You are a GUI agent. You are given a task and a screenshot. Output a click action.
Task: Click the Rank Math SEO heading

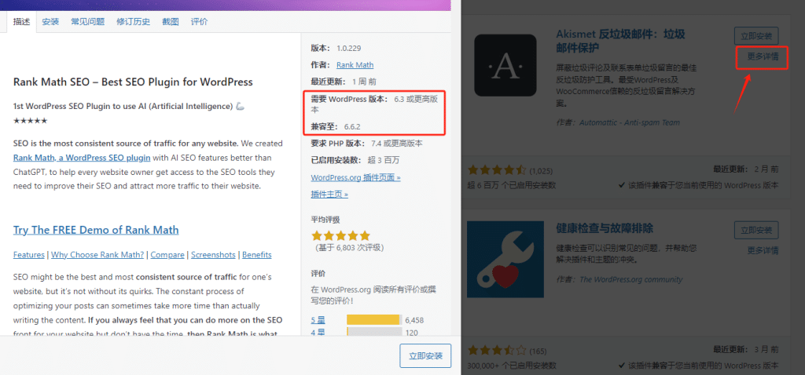tap(133, 82)
